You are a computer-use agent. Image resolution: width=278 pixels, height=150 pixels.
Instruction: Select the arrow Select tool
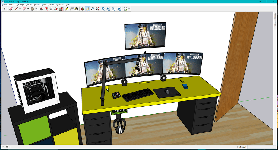coord(5,9)
